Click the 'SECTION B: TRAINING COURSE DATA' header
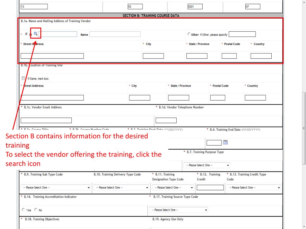The width and height of the screenshot is (306, 229). pyautogui.click(x=151, y=16)
